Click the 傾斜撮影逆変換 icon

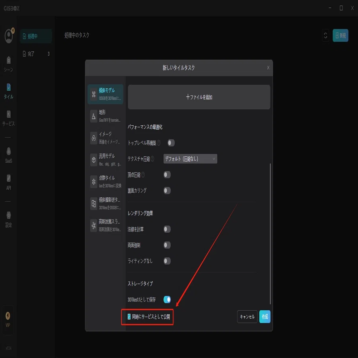click(x=93, y=203)
